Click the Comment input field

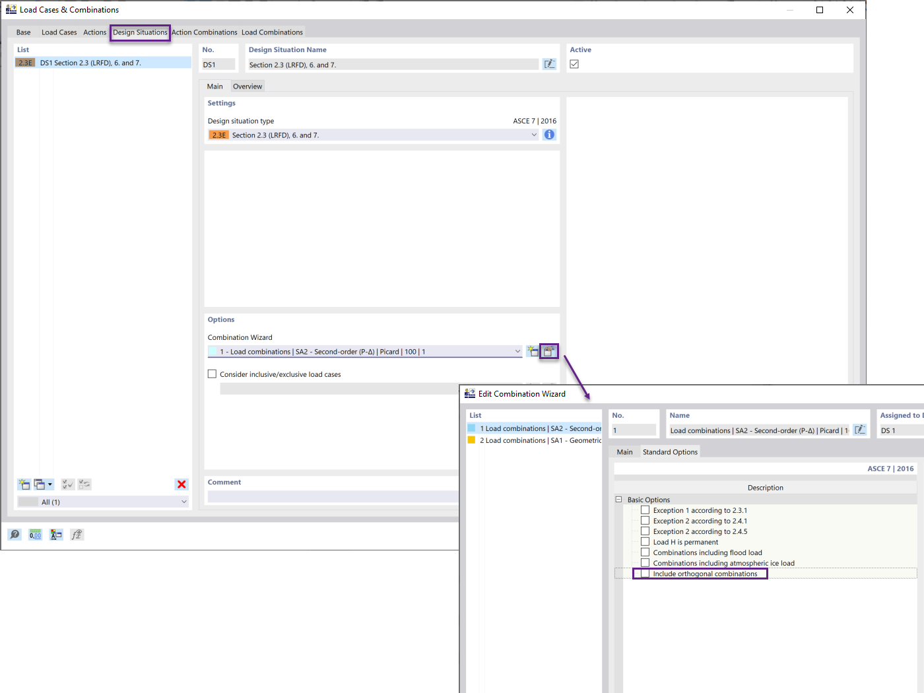[x=333, y=496]
